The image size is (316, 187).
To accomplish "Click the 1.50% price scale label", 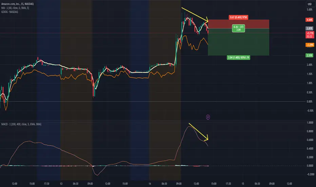I will click(x=310, y=74).
